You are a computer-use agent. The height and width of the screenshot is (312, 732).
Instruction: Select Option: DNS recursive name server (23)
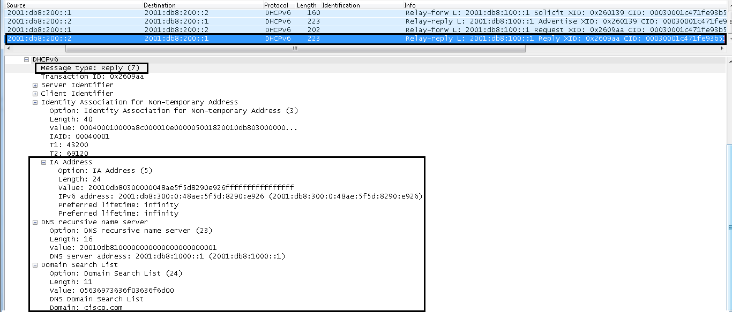(x=131, y=231)
